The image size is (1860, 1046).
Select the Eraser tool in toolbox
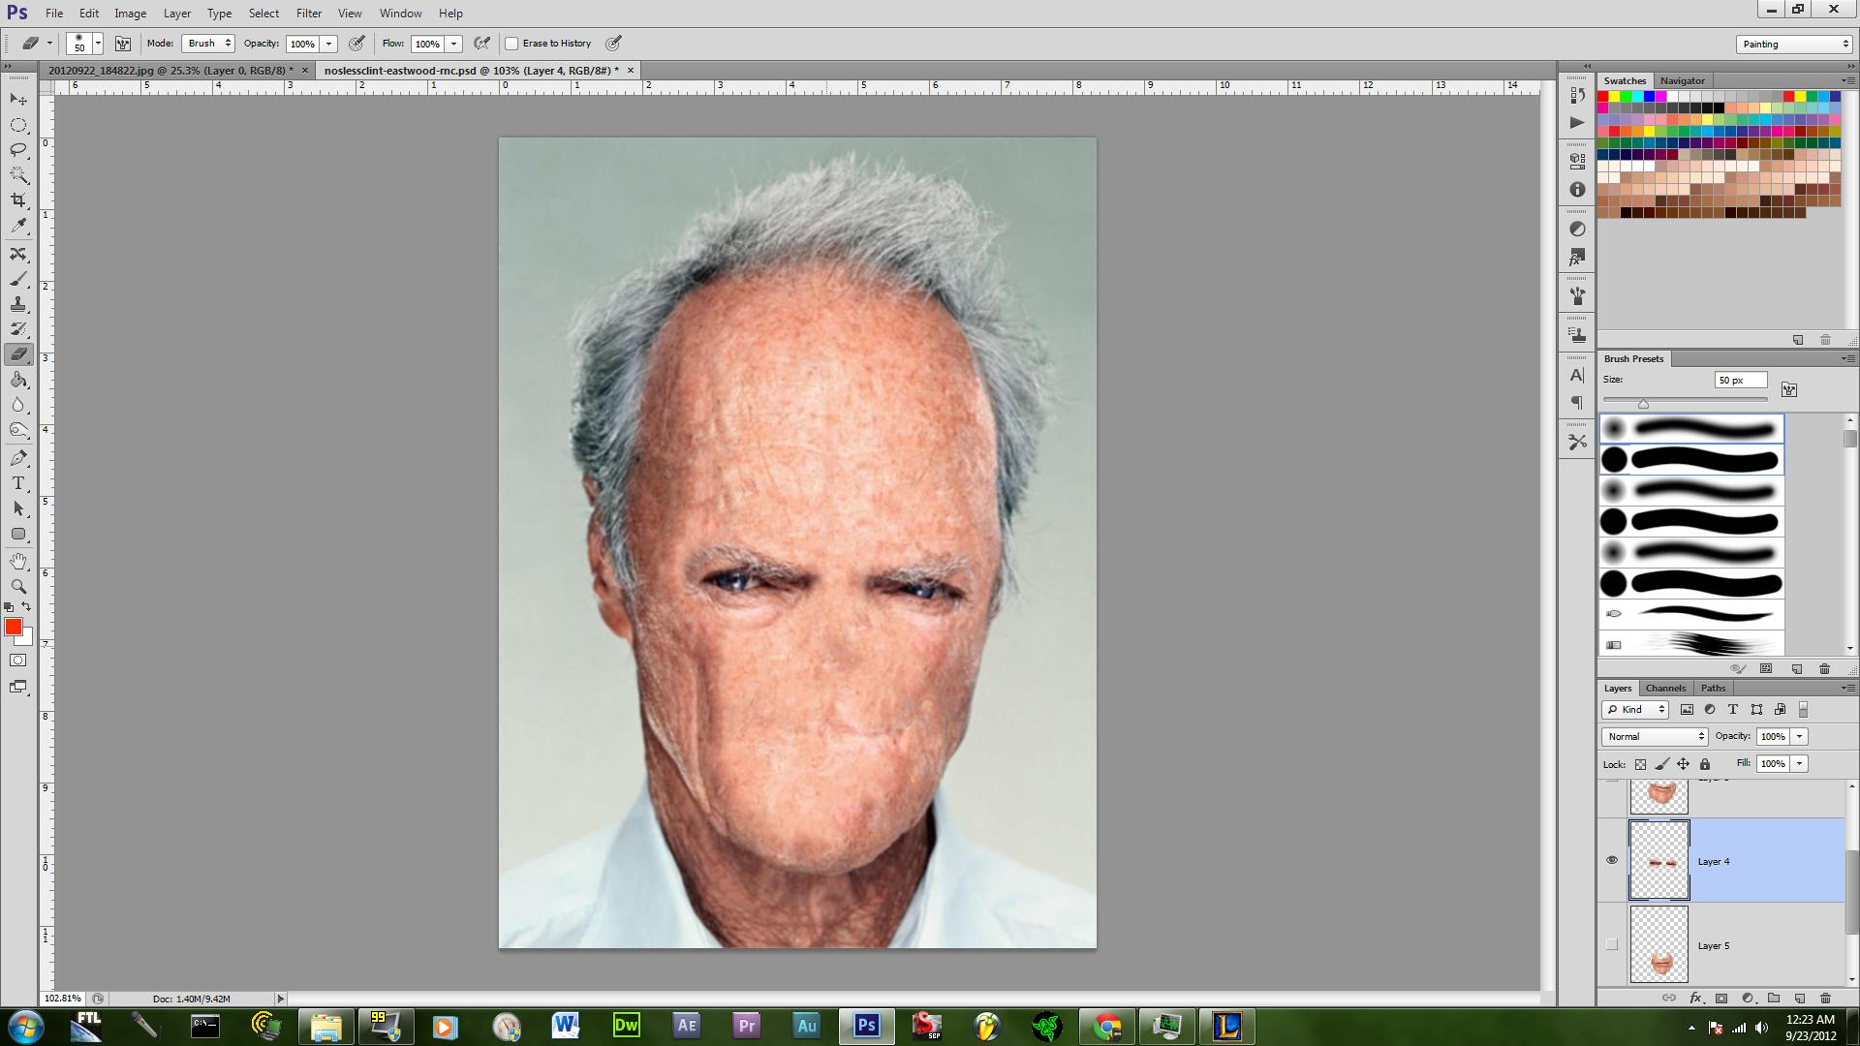18,354
